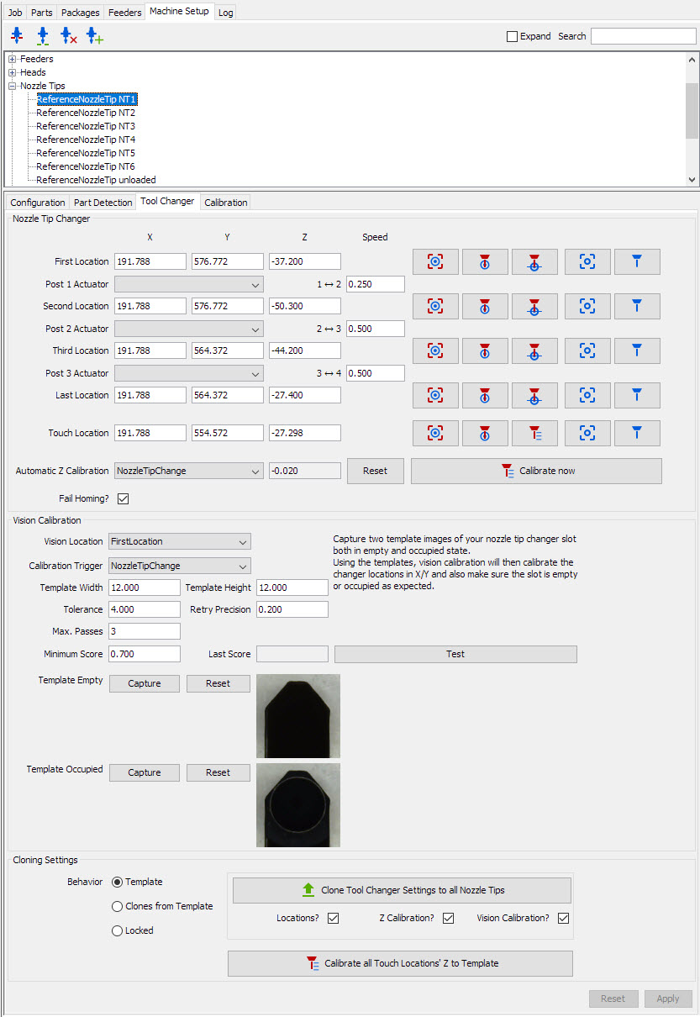Capture nozzle position with Z for Third Location
This screenshot has height=1017, width=700.
535,350
